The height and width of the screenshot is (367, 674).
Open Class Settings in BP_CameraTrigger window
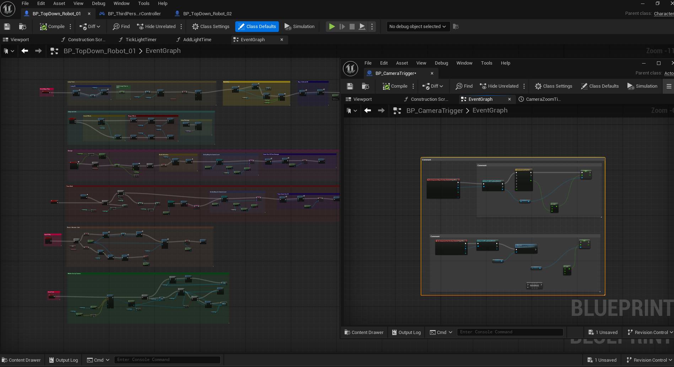pos(554,86)
